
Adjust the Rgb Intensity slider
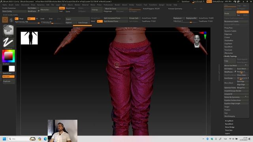click(x=27, y=22)
